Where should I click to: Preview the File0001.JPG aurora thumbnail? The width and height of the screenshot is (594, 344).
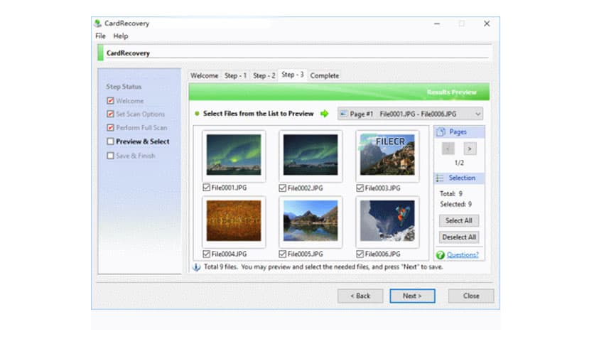click(234, 154)
